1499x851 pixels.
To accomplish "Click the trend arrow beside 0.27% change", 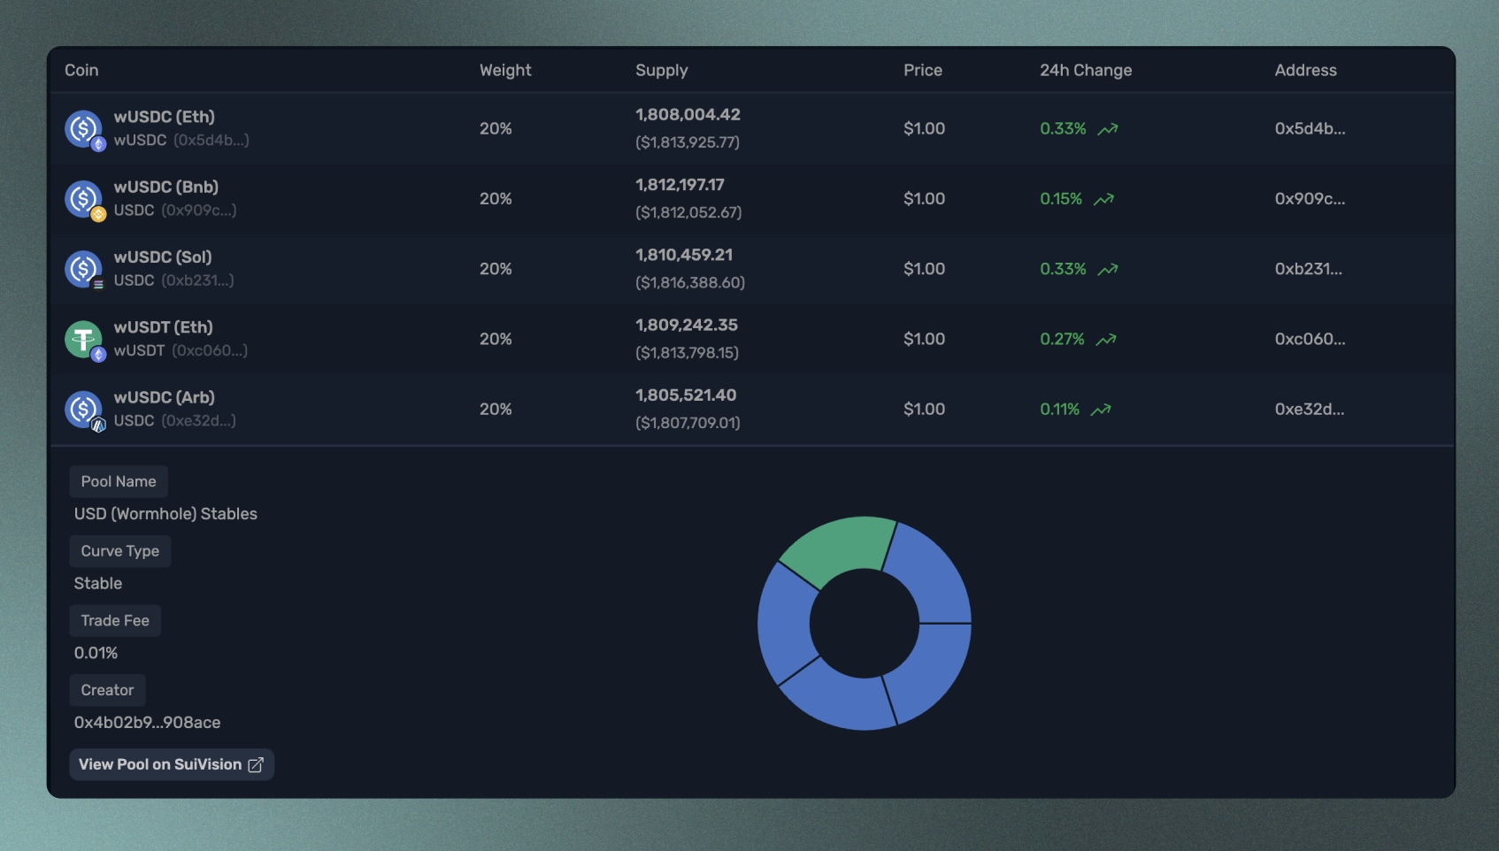I will (1106, 340).
